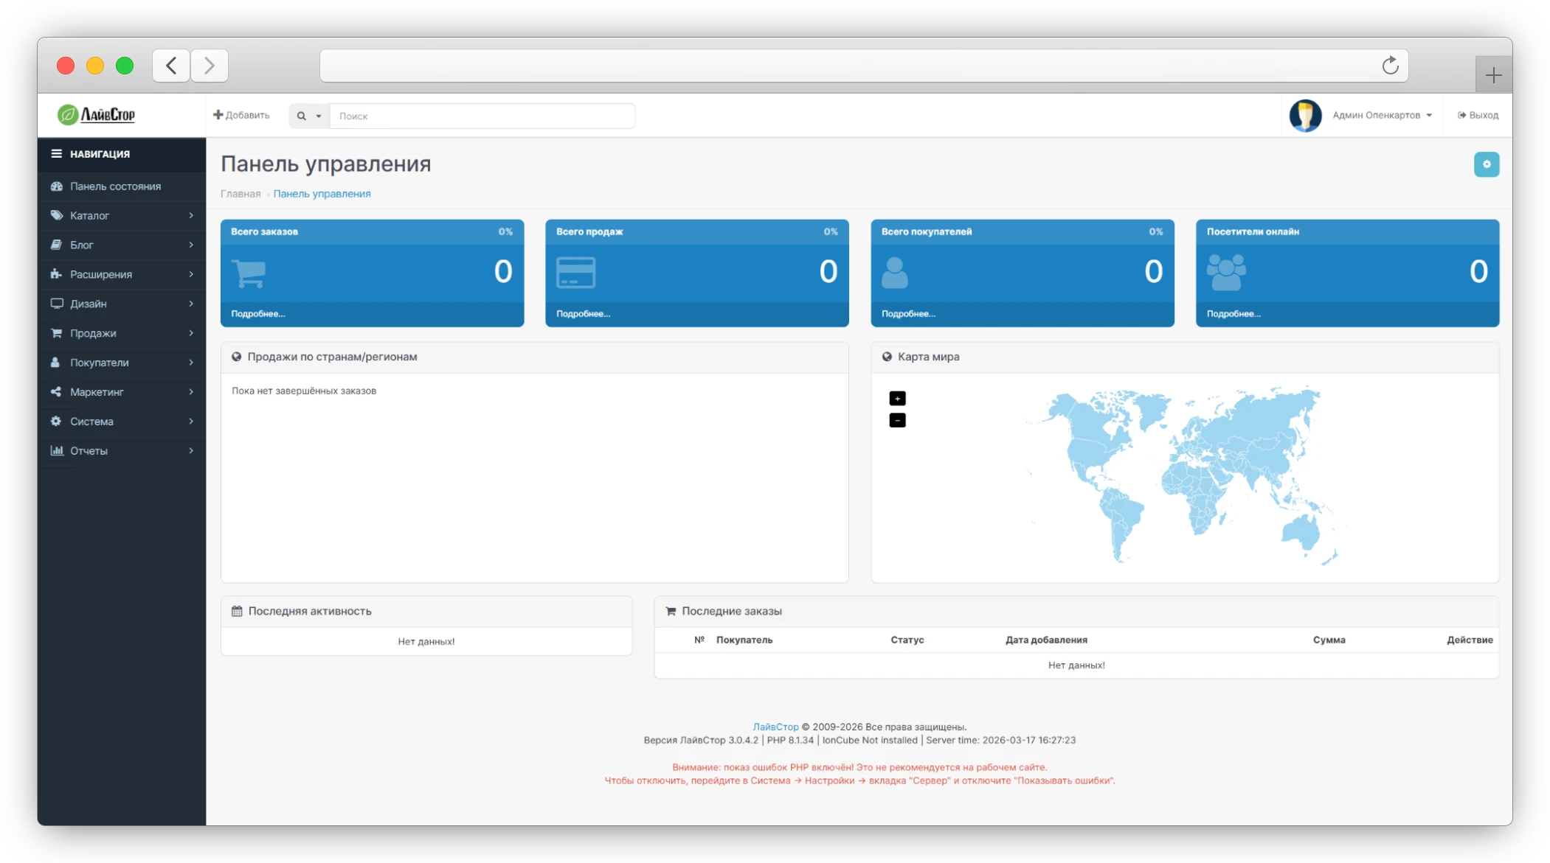Click the Покупатель column header
The height and width of the screenshot is (863, 1550).
744,640
